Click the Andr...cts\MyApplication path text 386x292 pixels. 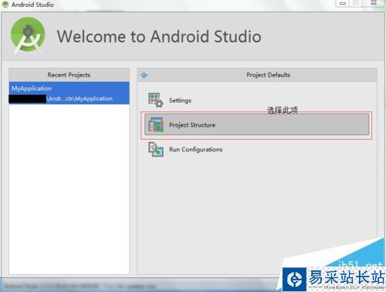pos(80,99)
